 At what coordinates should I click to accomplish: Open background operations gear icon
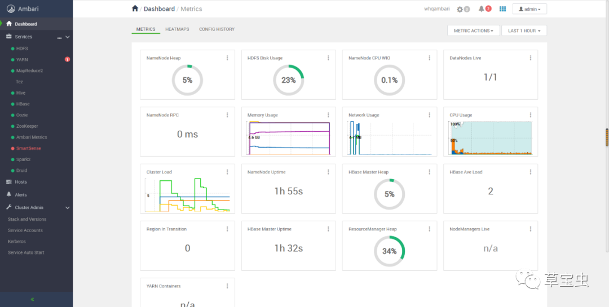(x=460, y=9)
